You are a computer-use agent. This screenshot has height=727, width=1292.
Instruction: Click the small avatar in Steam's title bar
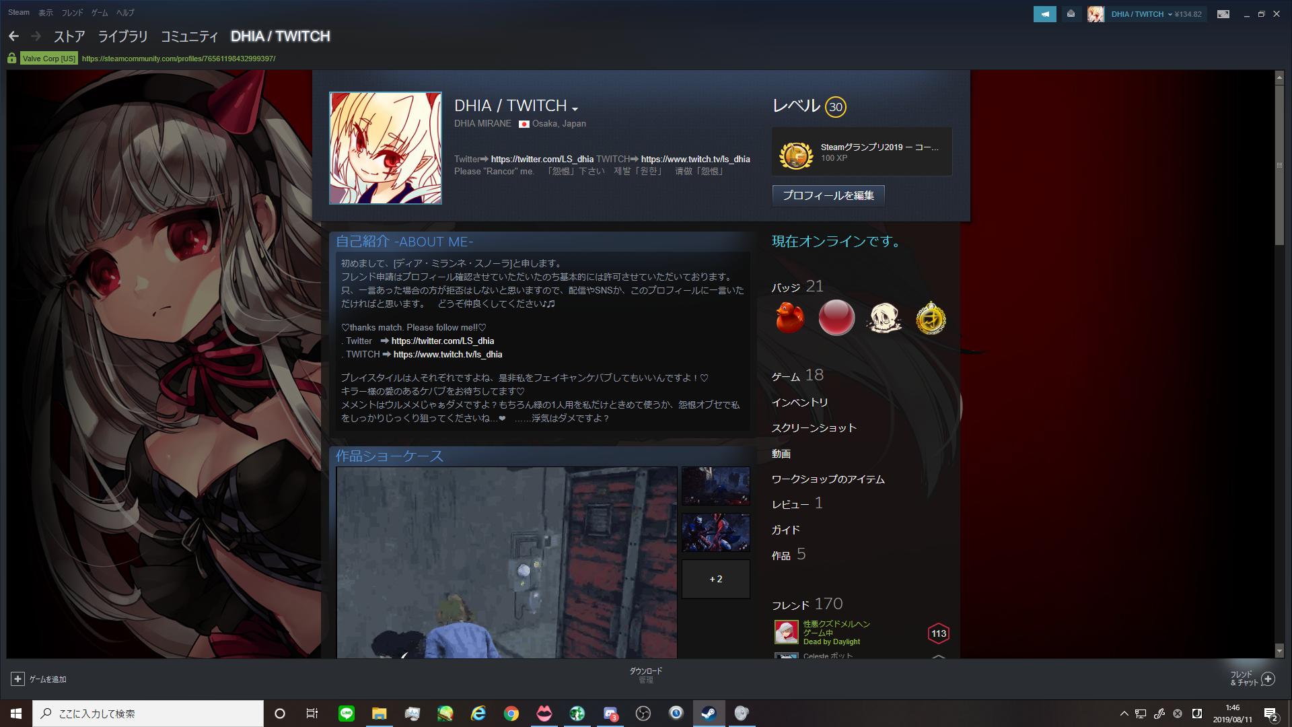(1096, 14)
